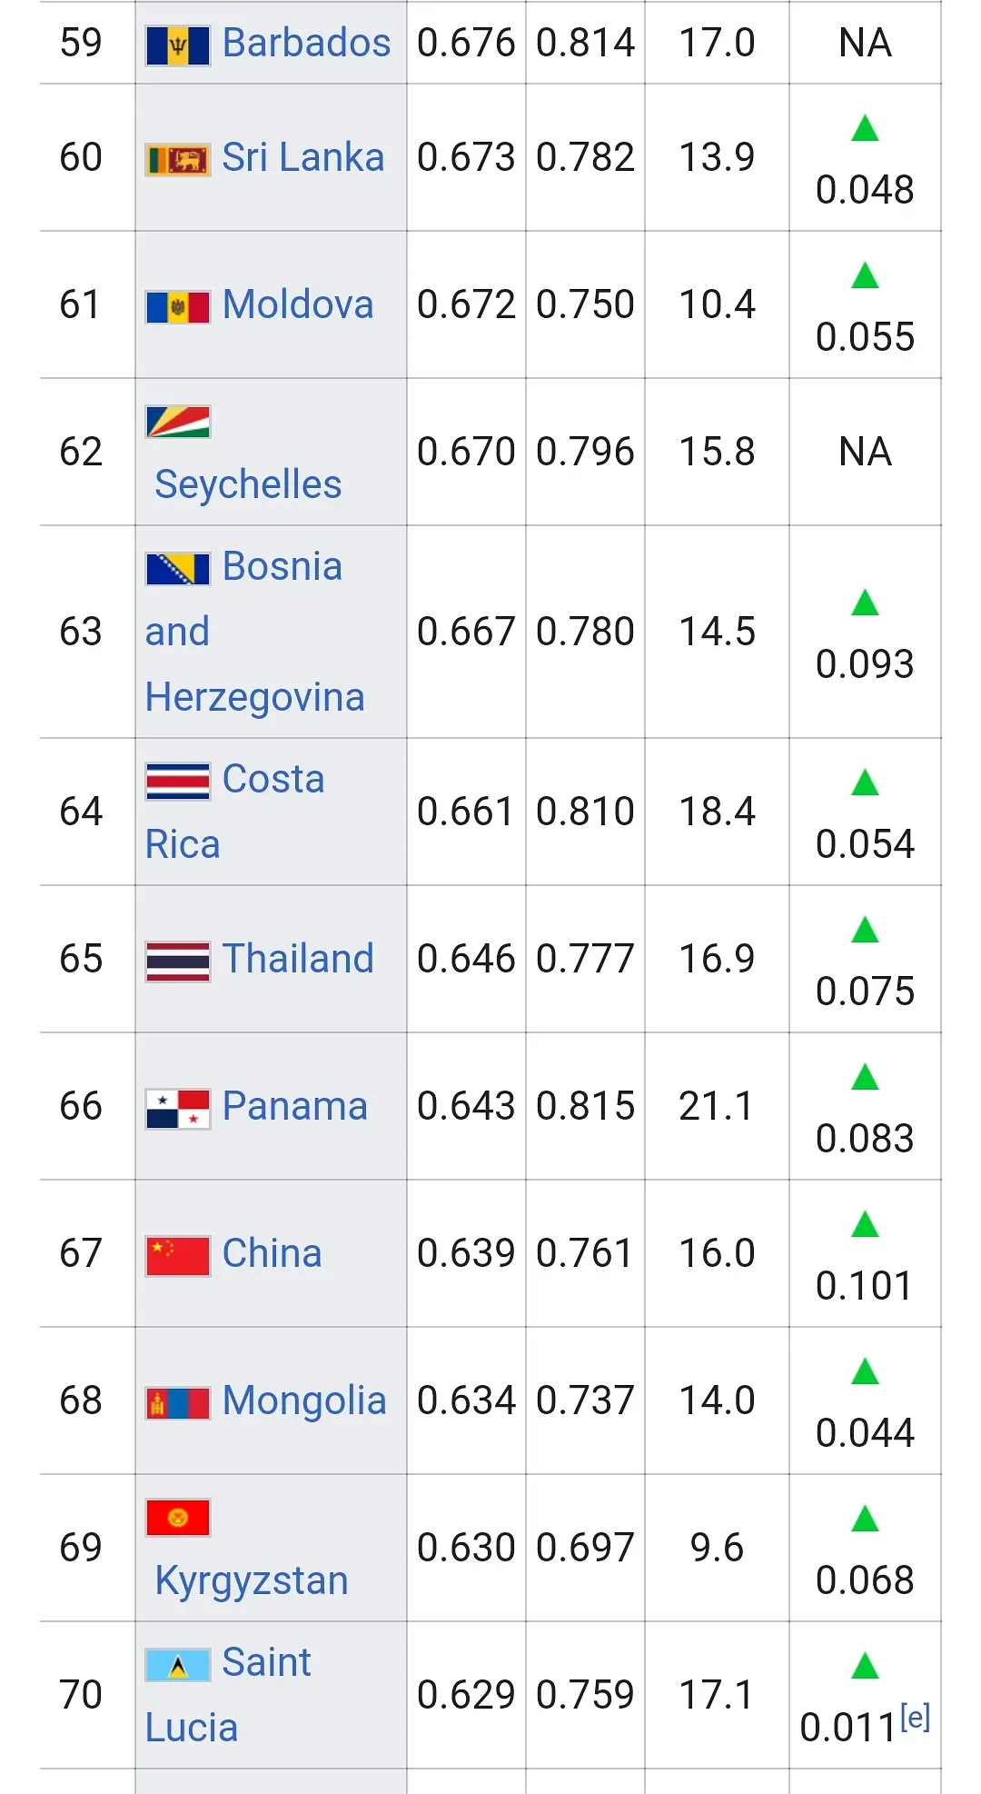The image size is (981, 1794).
Task: Click the Moldova flag icon
Action: (178, 306)
